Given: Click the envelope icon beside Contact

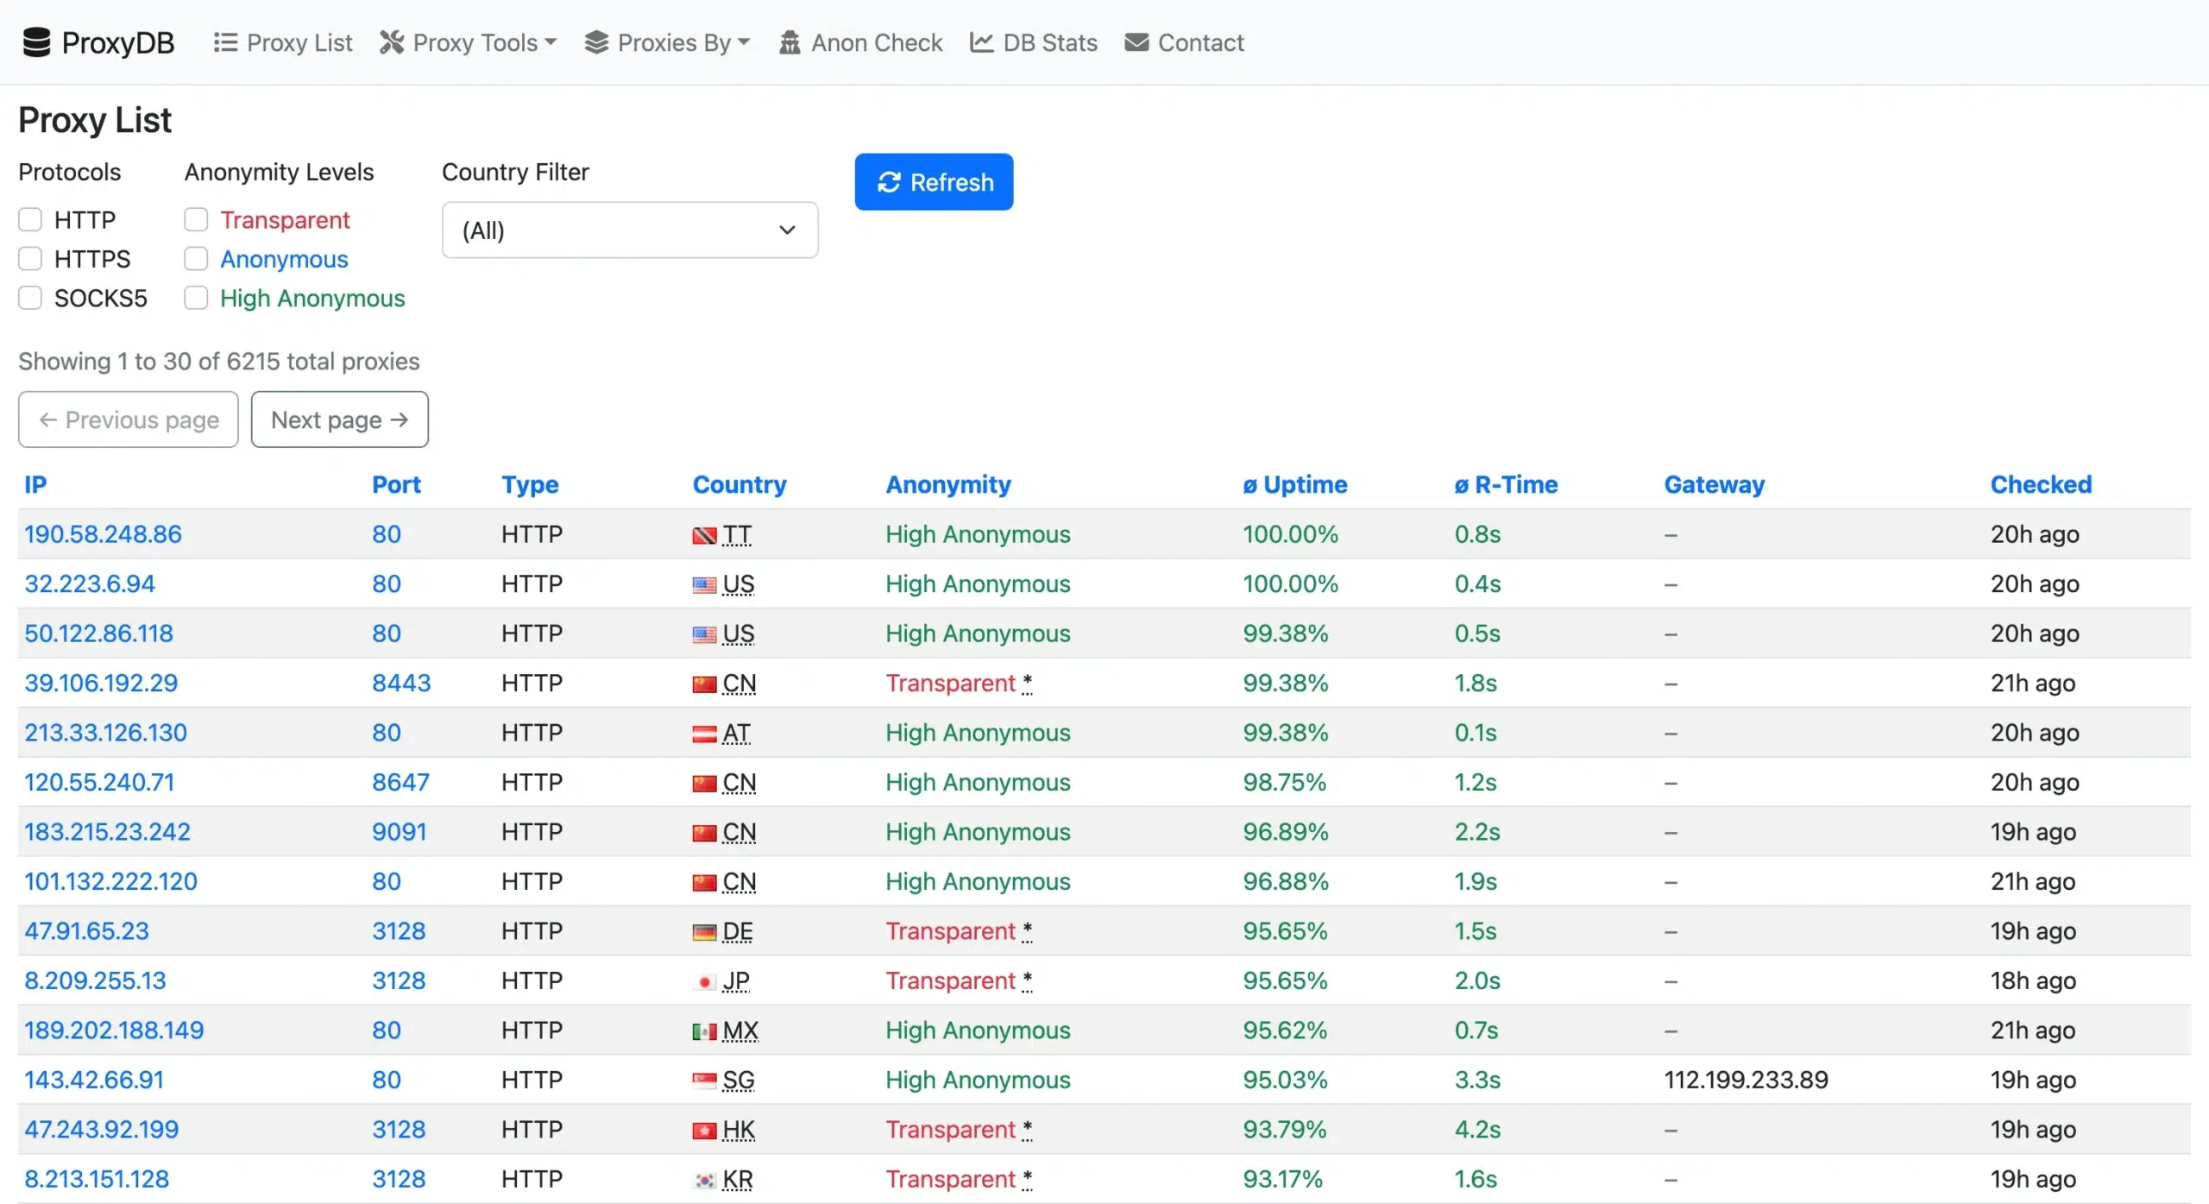Looking at the screenshot, I should pos(1136,42).
